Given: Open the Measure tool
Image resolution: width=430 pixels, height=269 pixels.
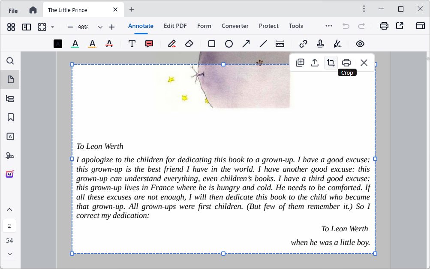Looking at the screenshot, I should [x=280, y=43].
